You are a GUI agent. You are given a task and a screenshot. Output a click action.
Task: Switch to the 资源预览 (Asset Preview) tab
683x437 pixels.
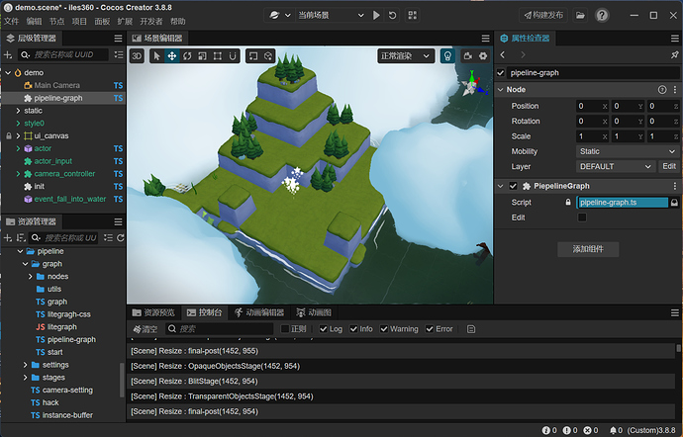(x=153, y=312)
